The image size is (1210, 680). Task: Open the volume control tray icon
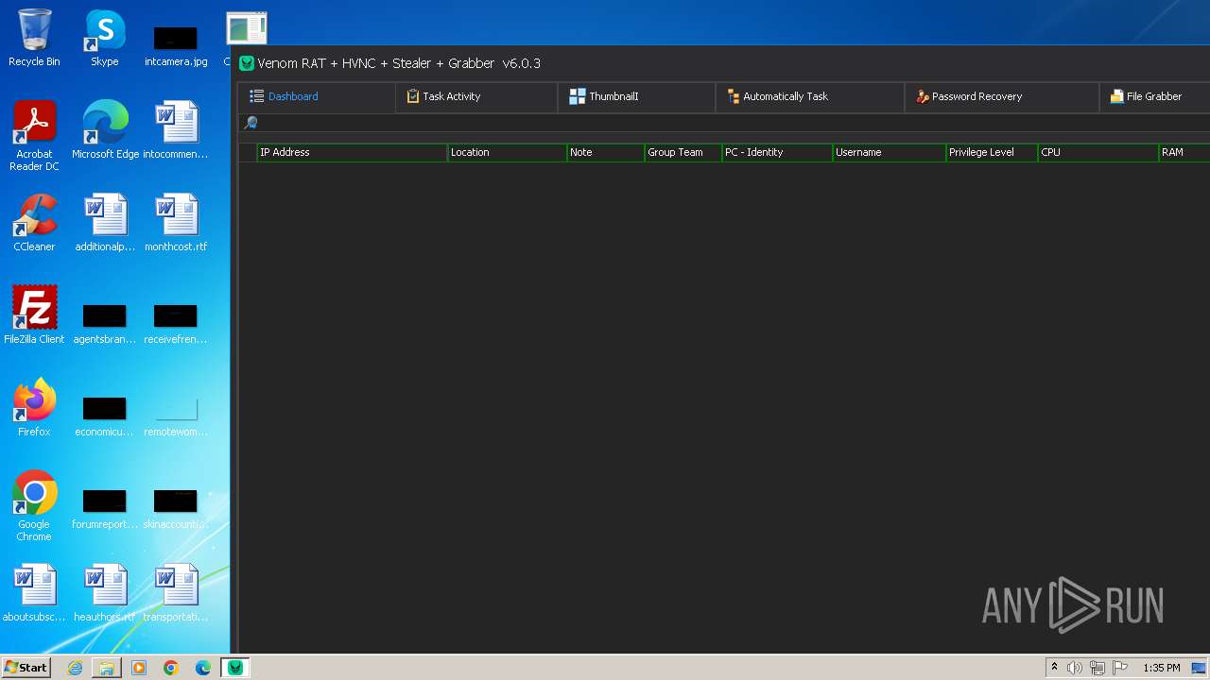coord(1074,668)
